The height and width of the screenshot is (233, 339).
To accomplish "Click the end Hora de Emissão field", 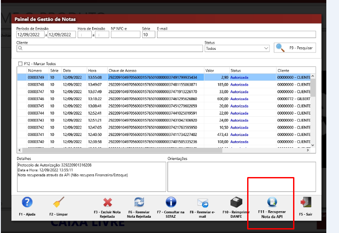I will pos(102,35).
